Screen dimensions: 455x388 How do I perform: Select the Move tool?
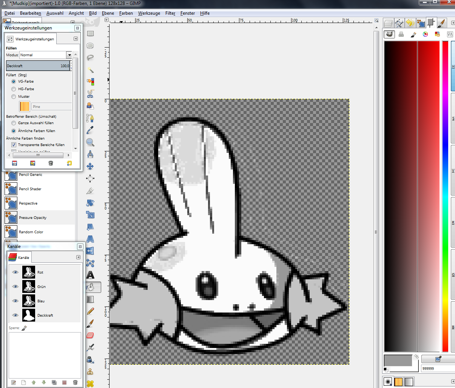(90, 166)
